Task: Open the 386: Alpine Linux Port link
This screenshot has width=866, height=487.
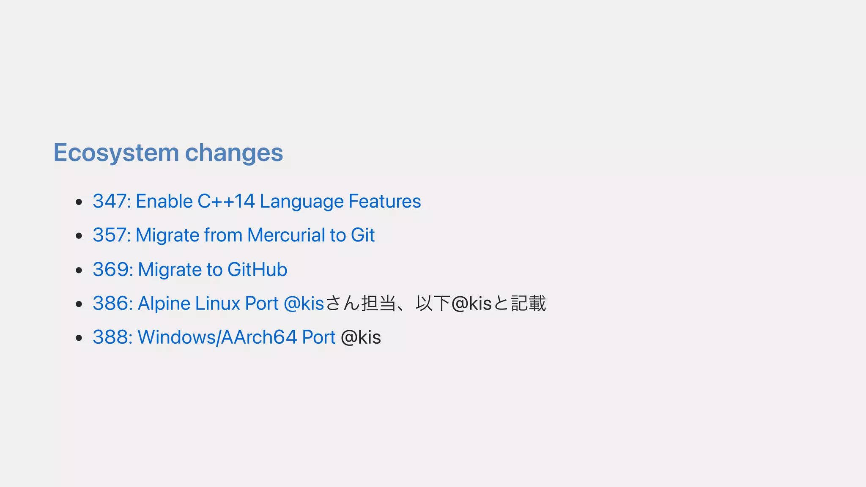Action: click(x=208, y=304)
